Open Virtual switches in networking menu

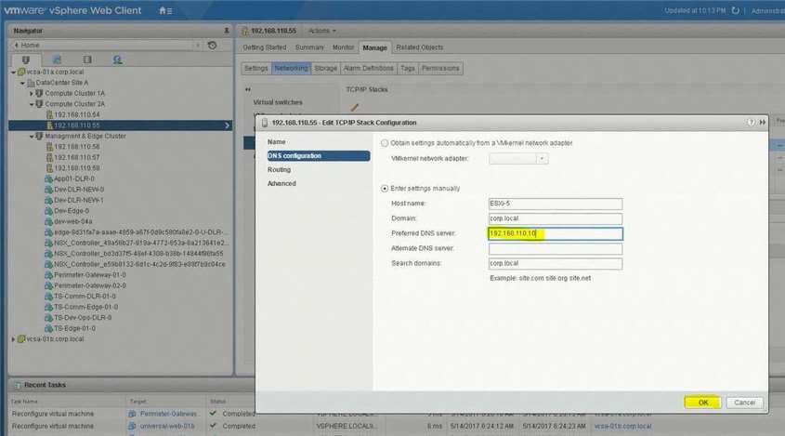[278, 102]
